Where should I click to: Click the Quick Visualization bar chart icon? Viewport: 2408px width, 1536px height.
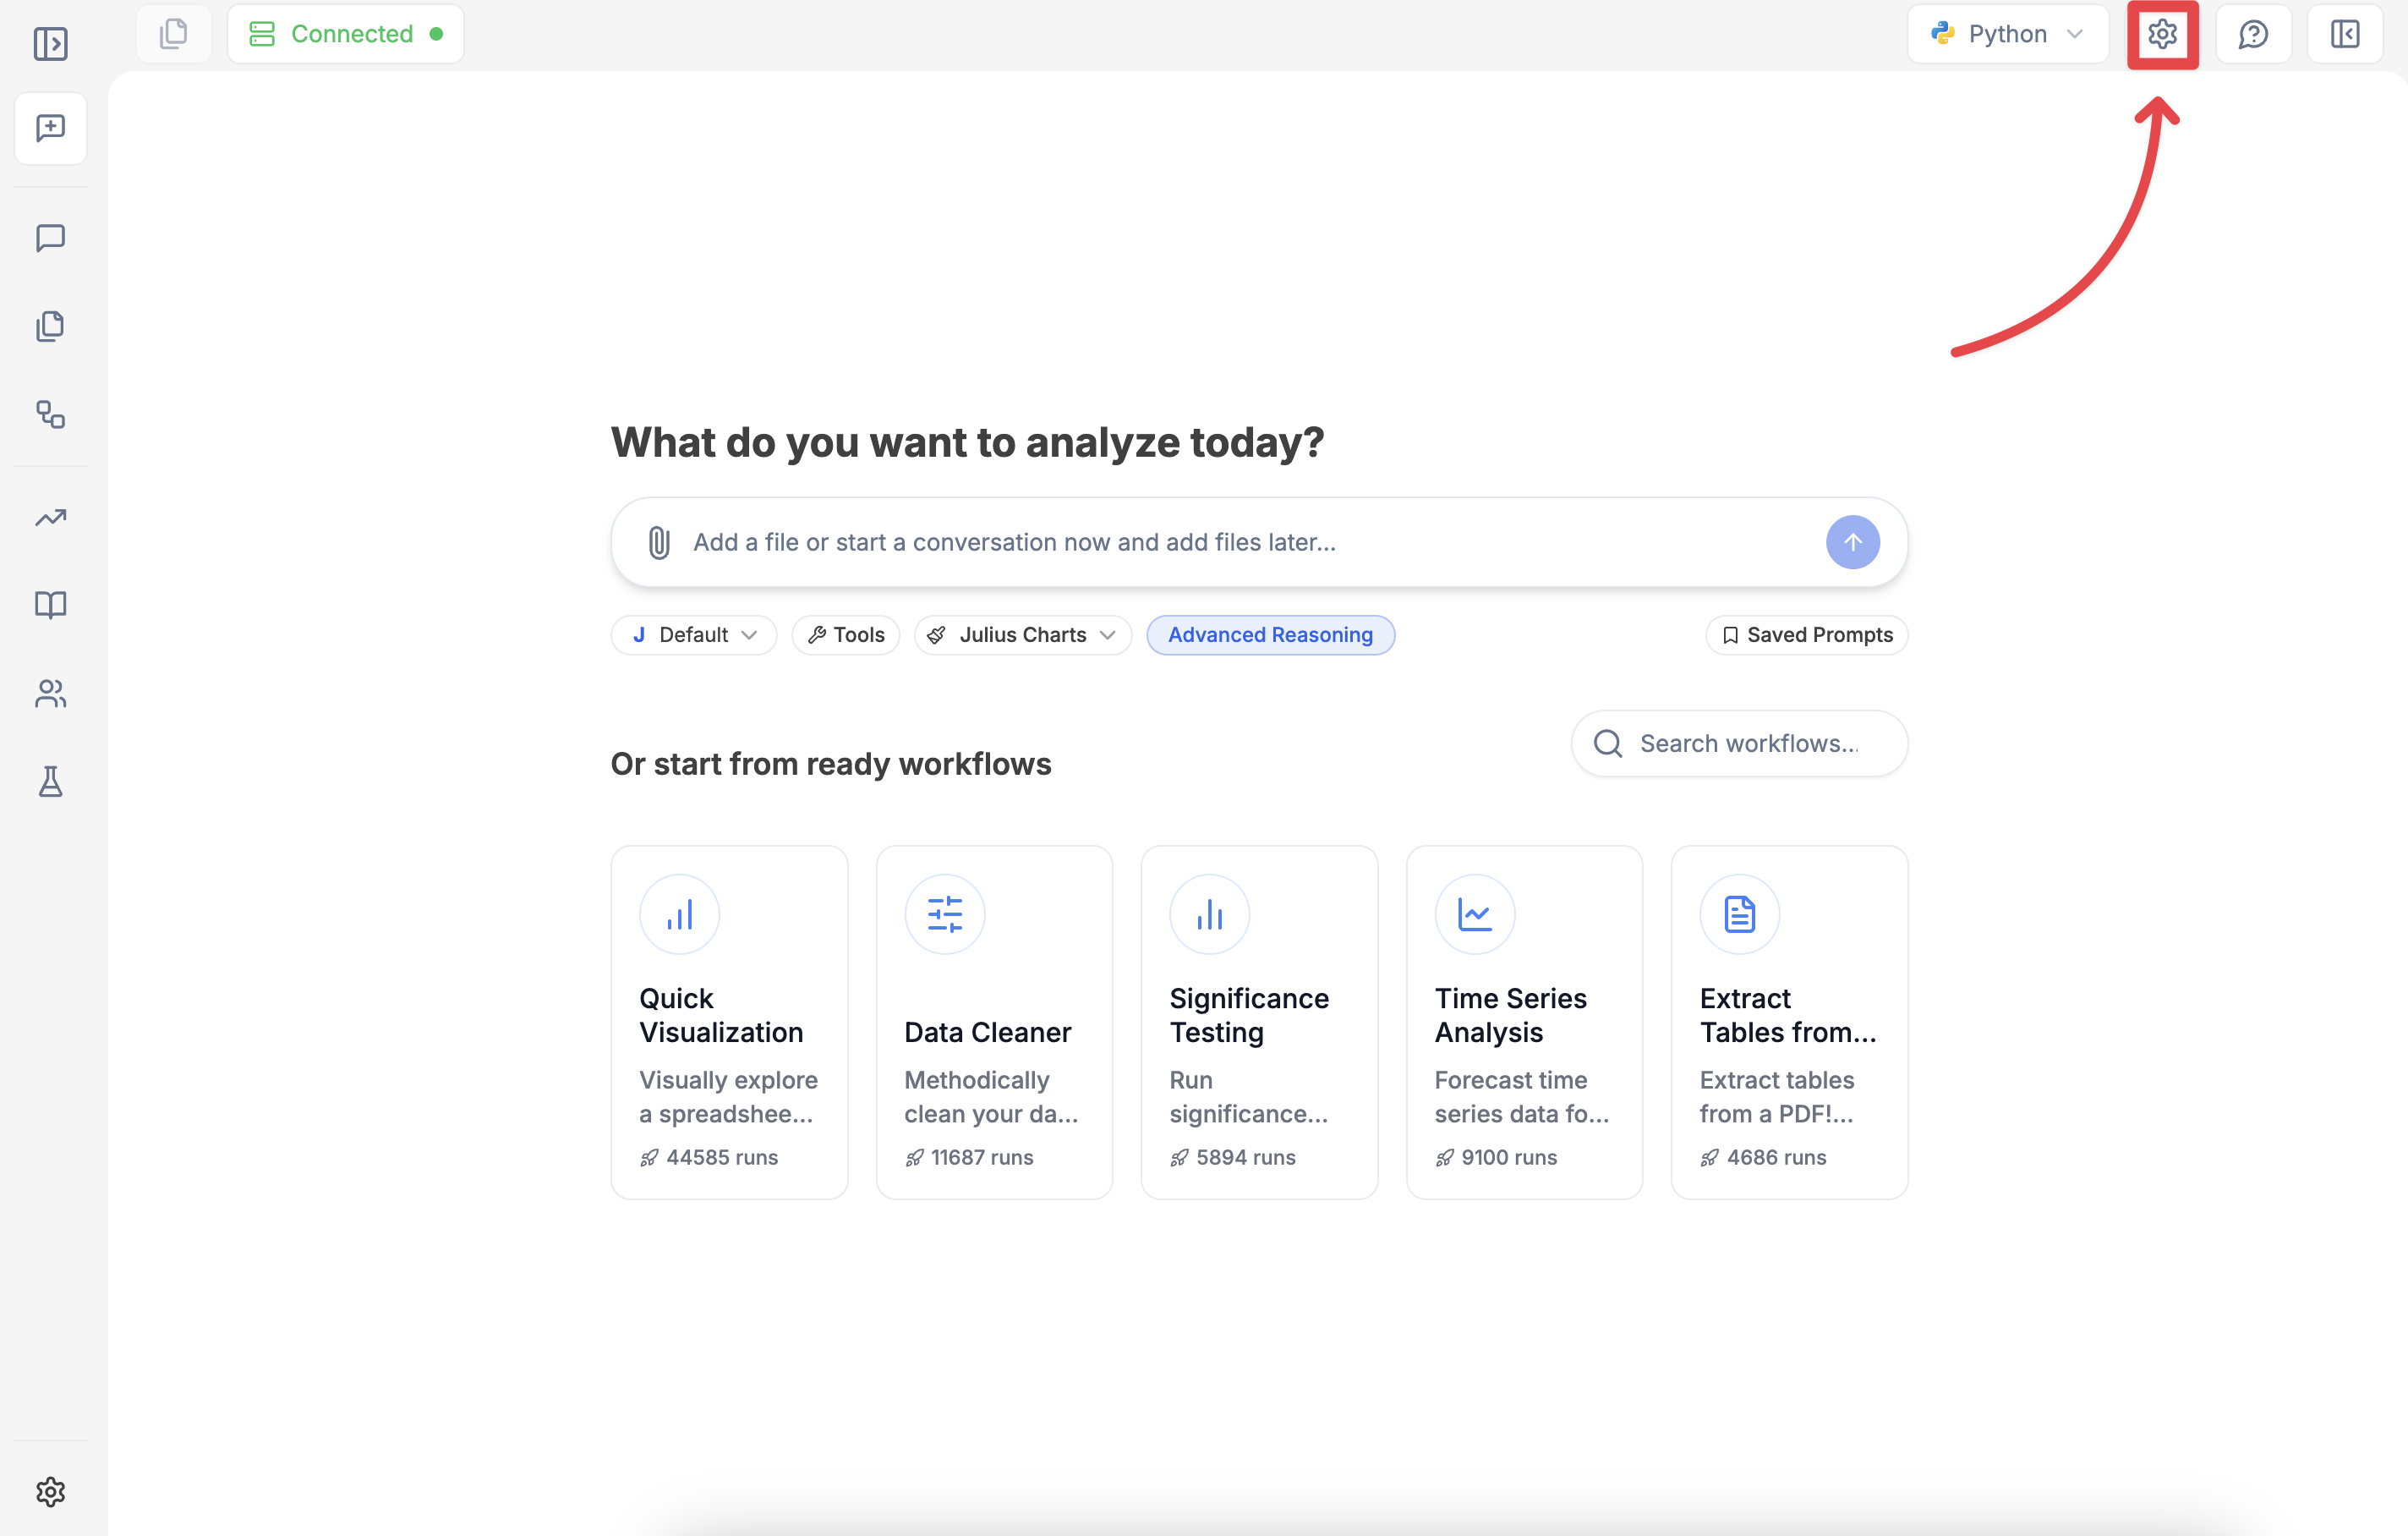pos(680,913)
